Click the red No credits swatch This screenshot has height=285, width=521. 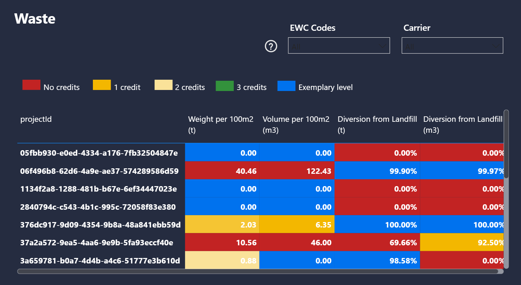point(31,85)
